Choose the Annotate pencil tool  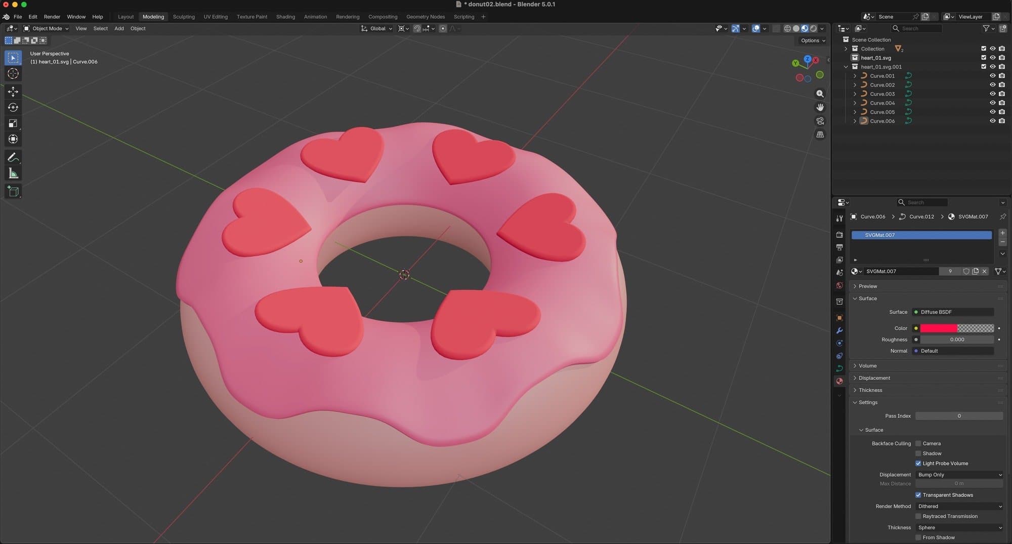[x=13, y=157]
